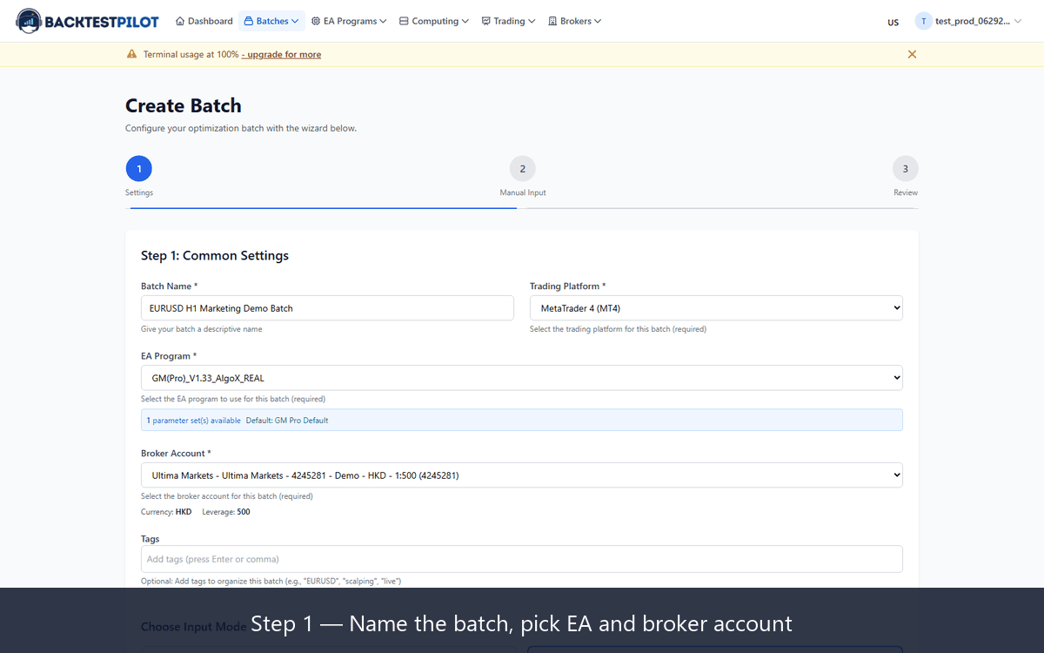1044x653 pixels.
Task: Click the warning triangle icon in banner
Action: pyautogui.click(x=132, y=54)
